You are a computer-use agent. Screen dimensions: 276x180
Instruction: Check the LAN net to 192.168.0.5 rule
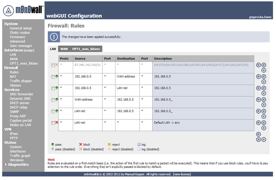coord(53,112)
